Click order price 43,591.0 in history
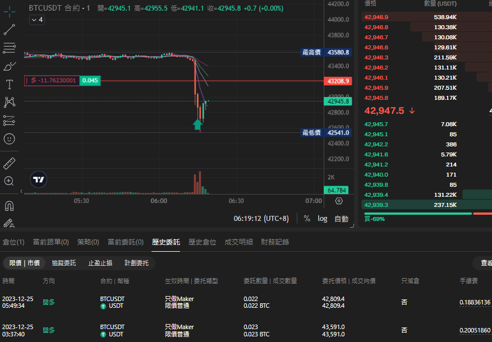The width and height of the screenshot is (492, 342). coord(333,327)
